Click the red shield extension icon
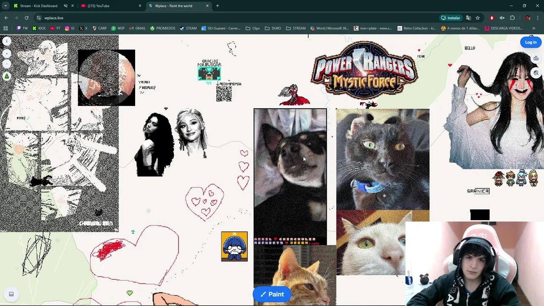 pos(492,18)
